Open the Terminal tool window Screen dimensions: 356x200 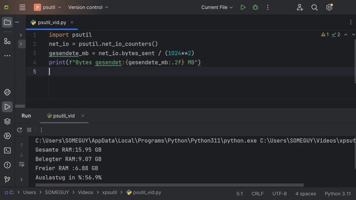click(7, 151)
